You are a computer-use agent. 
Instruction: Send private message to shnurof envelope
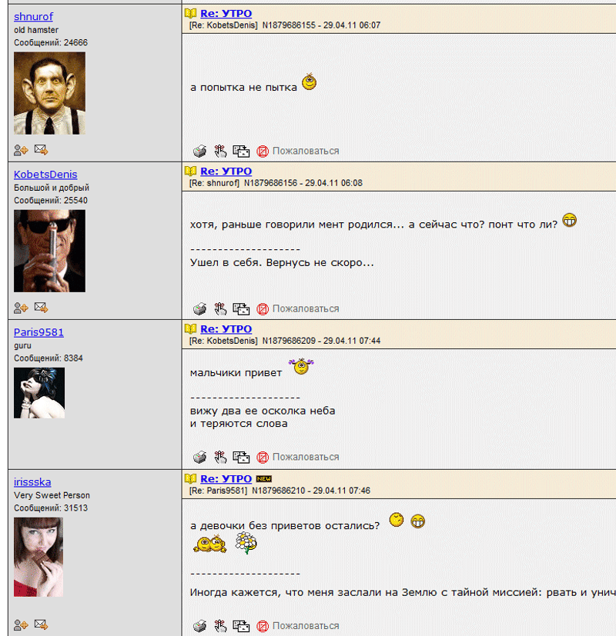[x=41, y=150]
